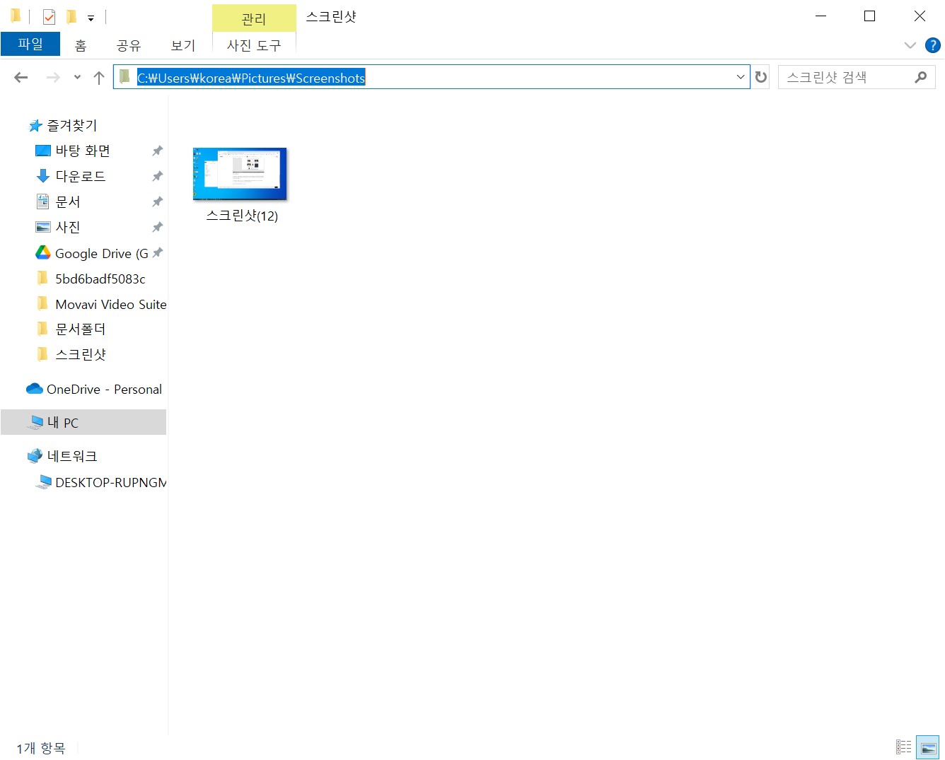Open the 보기 ribbon tab
Image resolution: width=945 pixels, height=760 pixels.
pos(183,45)
